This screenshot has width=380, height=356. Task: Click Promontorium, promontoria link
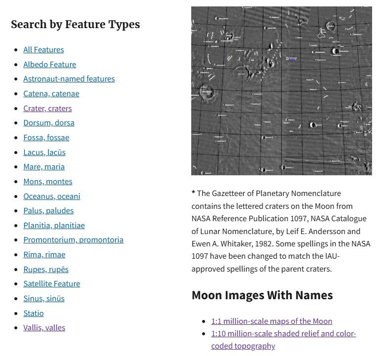pyautogui.click(x=73, y=239)
